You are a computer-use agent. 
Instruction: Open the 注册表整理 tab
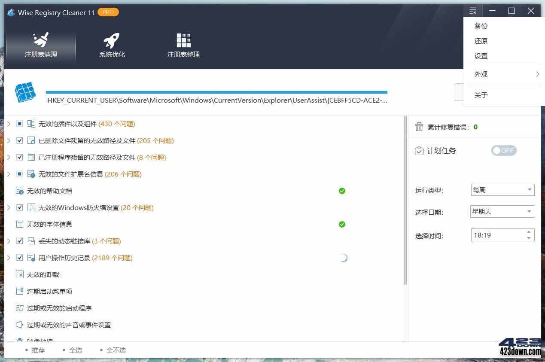[183, 46]
